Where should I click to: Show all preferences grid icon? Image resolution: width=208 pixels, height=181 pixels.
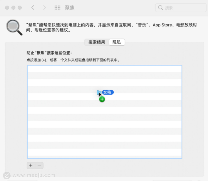coord(58,8)
